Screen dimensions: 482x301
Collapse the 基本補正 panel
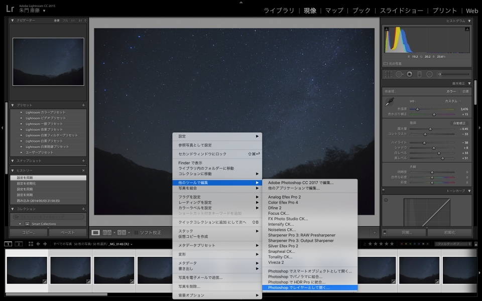[469, 84]
